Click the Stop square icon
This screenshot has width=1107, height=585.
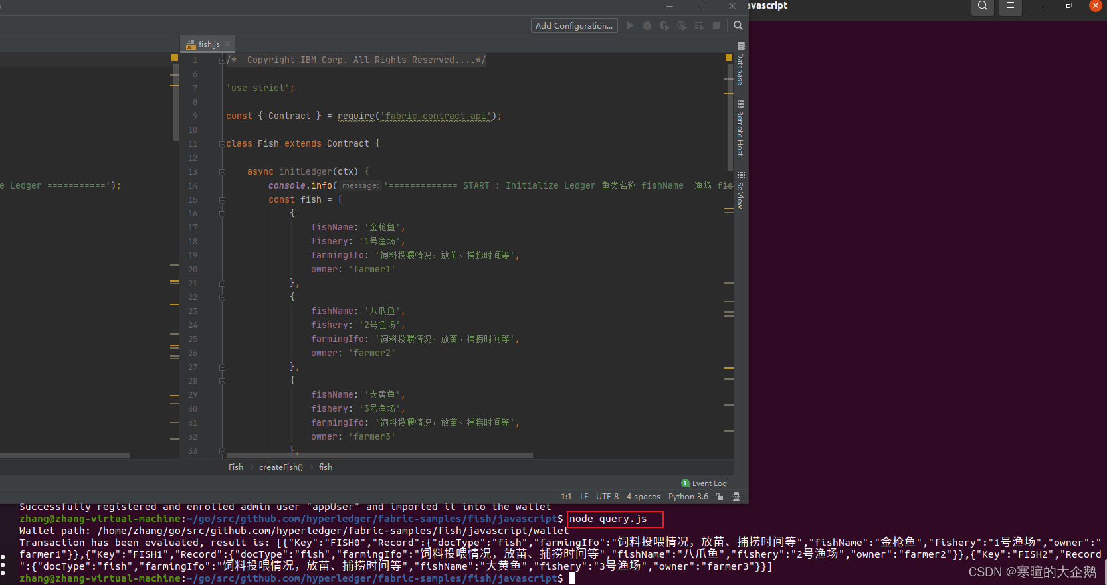[716, 25]
